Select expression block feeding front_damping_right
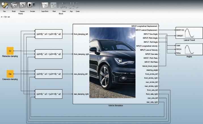Image resolution: width=203 pixels, height=124 pixels. click(x=49, y=54)
